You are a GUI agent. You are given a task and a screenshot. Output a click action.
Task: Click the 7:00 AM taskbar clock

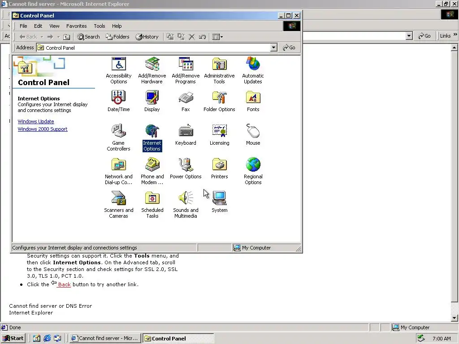(x=442, y=339)
